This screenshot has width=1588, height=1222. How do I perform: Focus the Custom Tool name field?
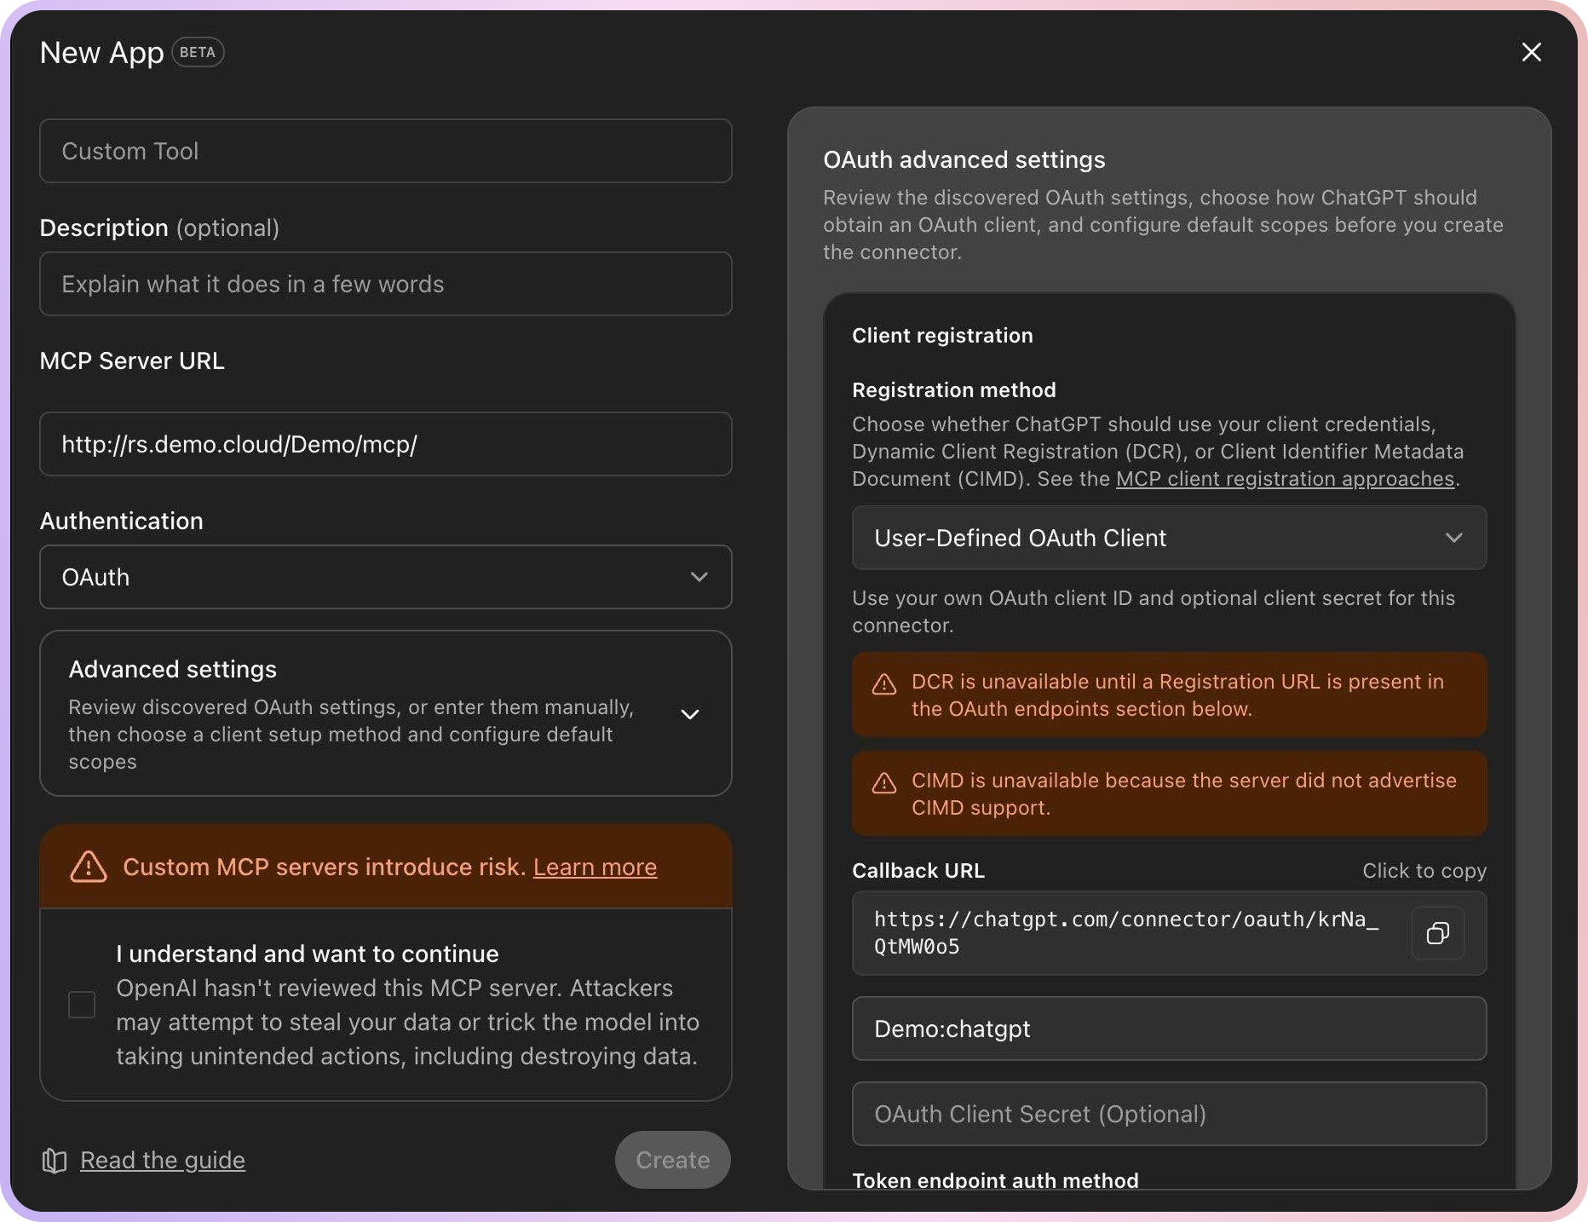click(386, 151)
